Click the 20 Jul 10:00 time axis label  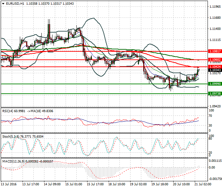coord(181,184)
